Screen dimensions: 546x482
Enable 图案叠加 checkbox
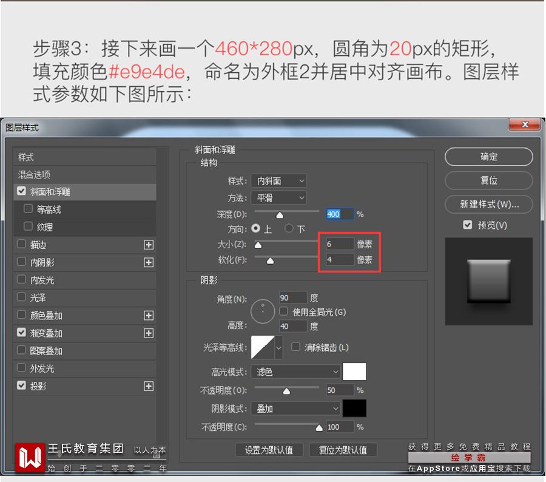[x=22, y=350]
